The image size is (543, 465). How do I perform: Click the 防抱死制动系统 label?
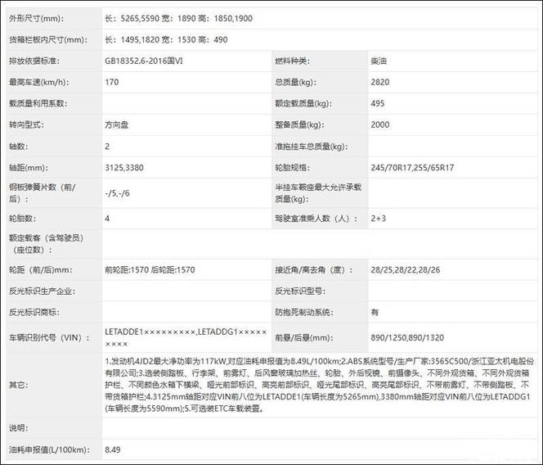pos(304,312)
